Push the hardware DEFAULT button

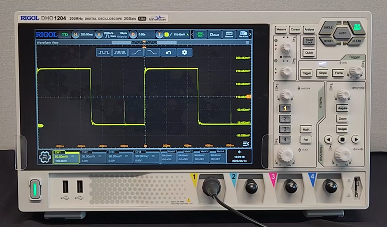pos(328,41)
